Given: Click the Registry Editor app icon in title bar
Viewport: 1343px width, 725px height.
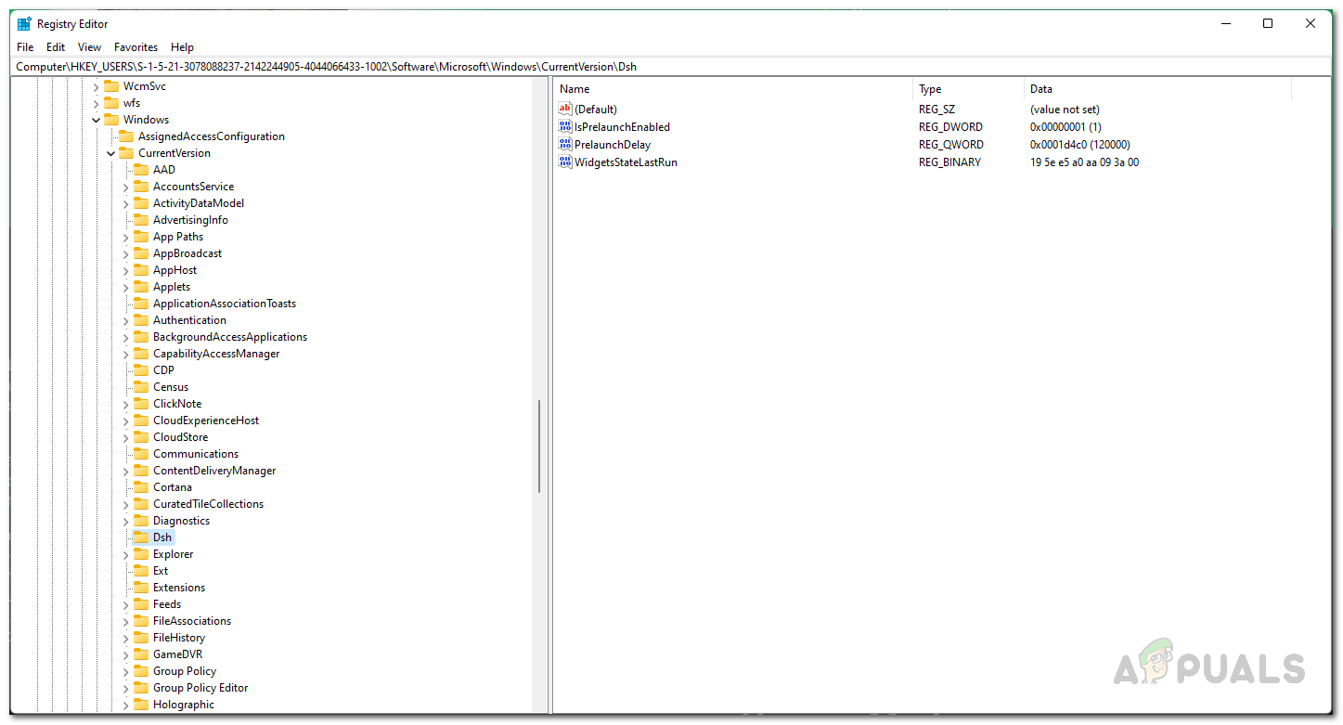Looking at the screenshot, I should pos(24,24).
